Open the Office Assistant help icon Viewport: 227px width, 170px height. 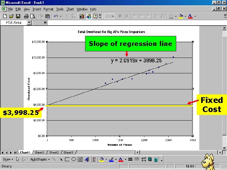pos(95,16)
